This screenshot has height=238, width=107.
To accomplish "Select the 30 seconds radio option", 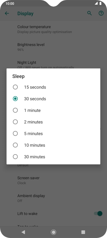I will tap(15, 99).
